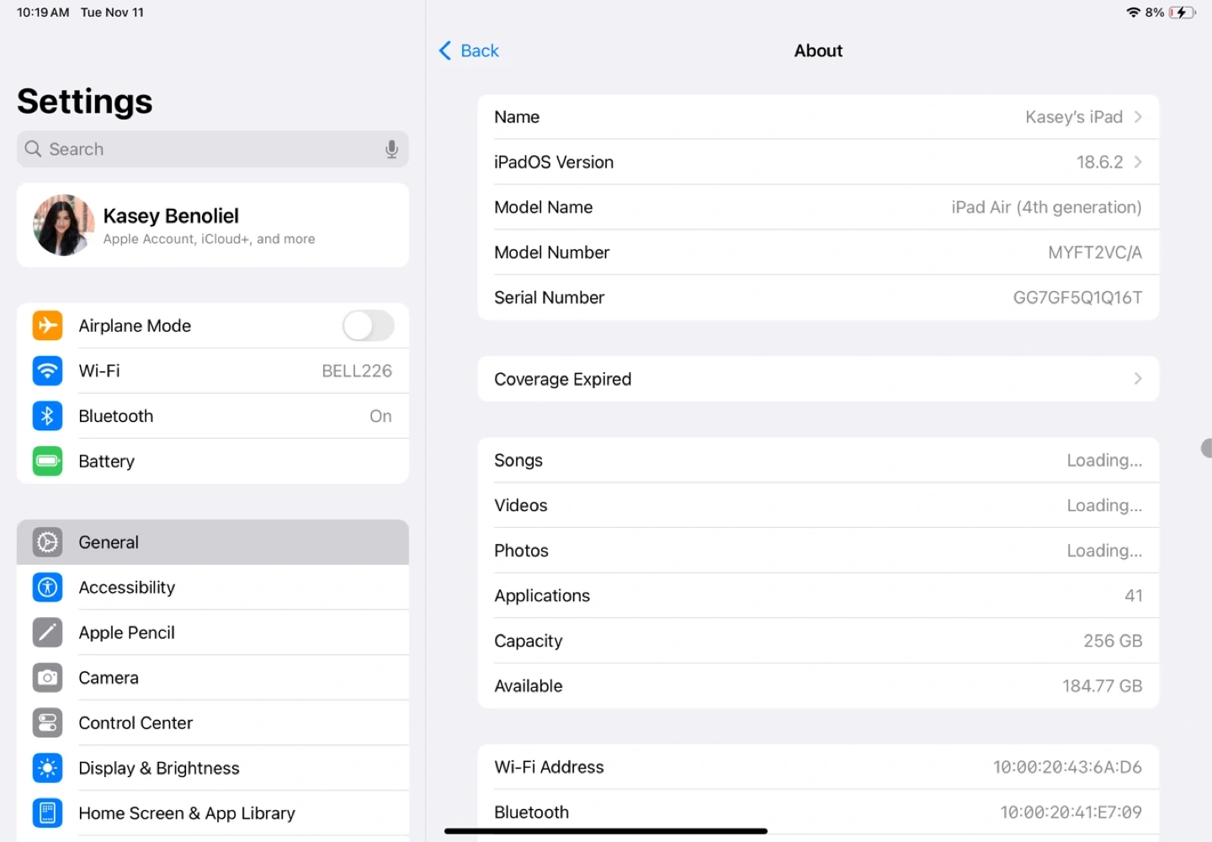Expand the device Name row chevron
This screenshot has width=1212, height=842.
tap(1138, 117)
